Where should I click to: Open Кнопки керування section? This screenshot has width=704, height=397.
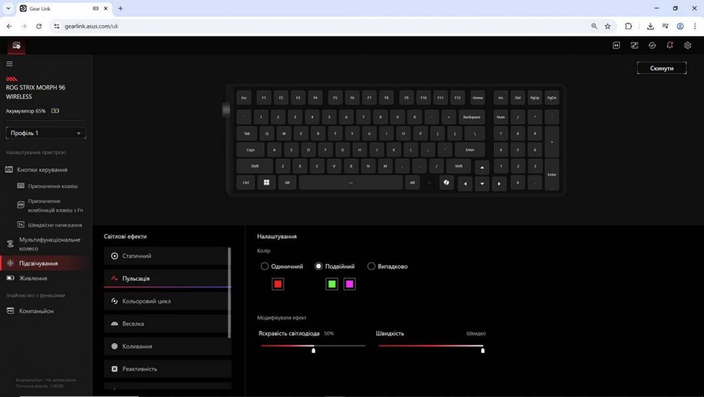click(x=42, y=169)
